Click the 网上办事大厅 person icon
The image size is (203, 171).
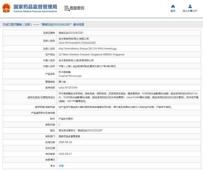(x=190, y=6)
